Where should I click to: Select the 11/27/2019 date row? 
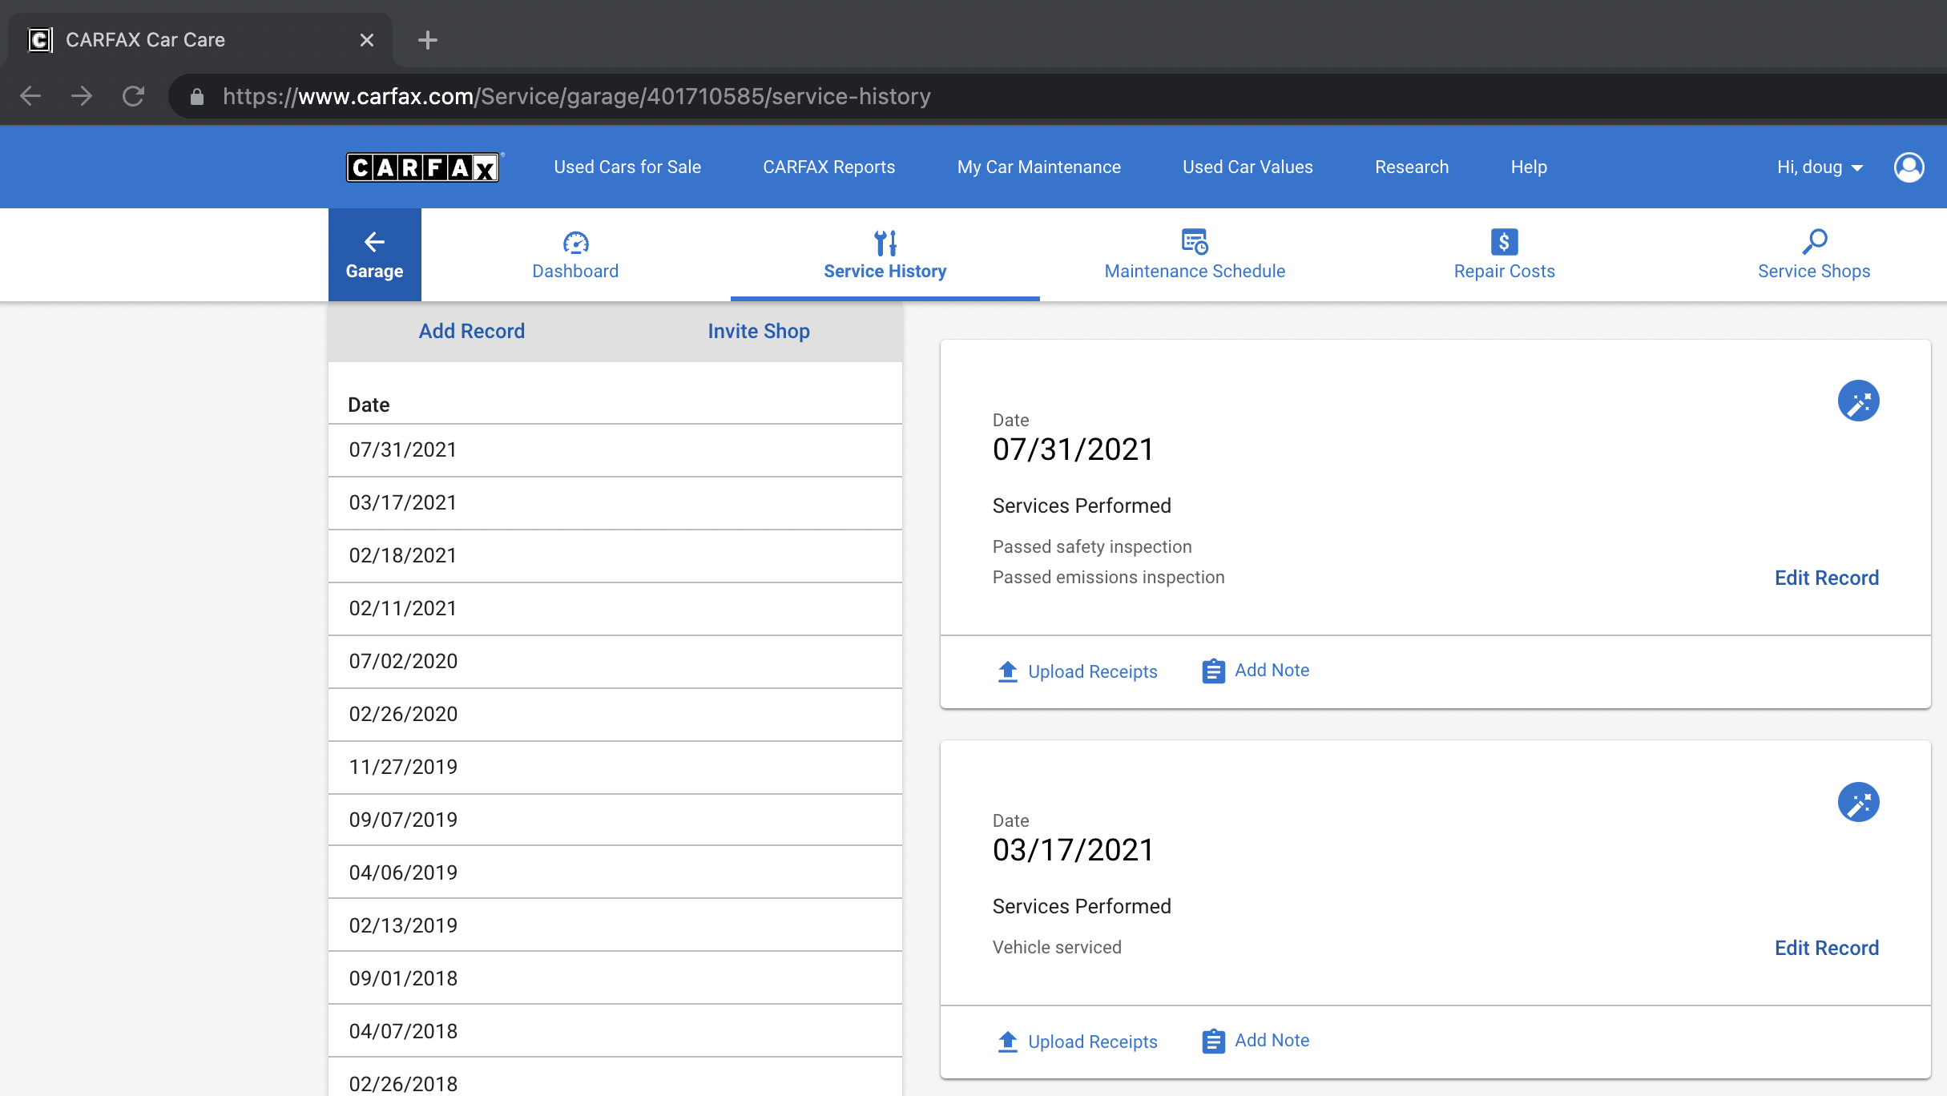point(615,768)
